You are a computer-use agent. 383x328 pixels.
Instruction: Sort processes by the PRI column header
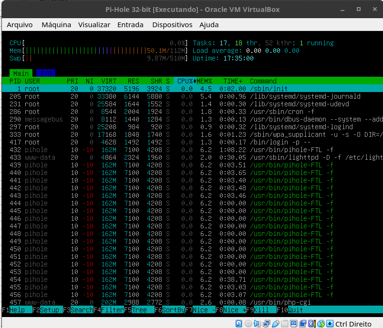coord(72,81)
